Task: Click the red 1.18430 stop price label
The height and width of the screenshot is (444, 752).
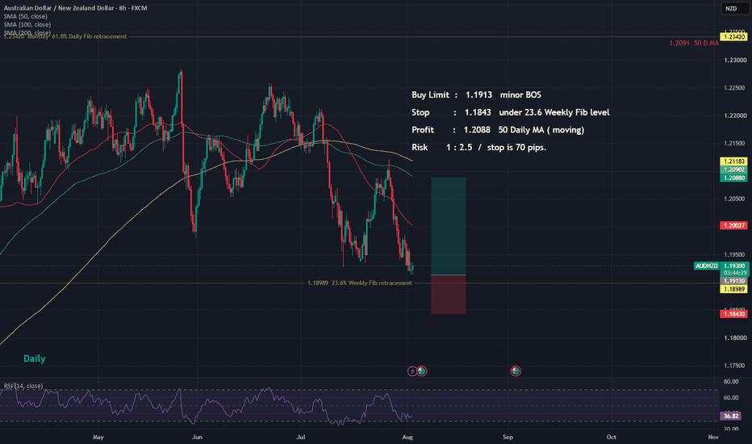Action: pyautogui.click(x=733, y=314)
